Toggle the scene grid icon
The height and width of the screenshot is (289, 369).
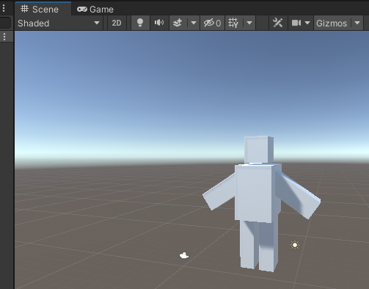[x=233, y=23]
